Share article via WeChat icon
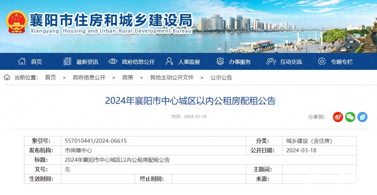Viewport: 377px width, 195px height. [x=350, y=117]
